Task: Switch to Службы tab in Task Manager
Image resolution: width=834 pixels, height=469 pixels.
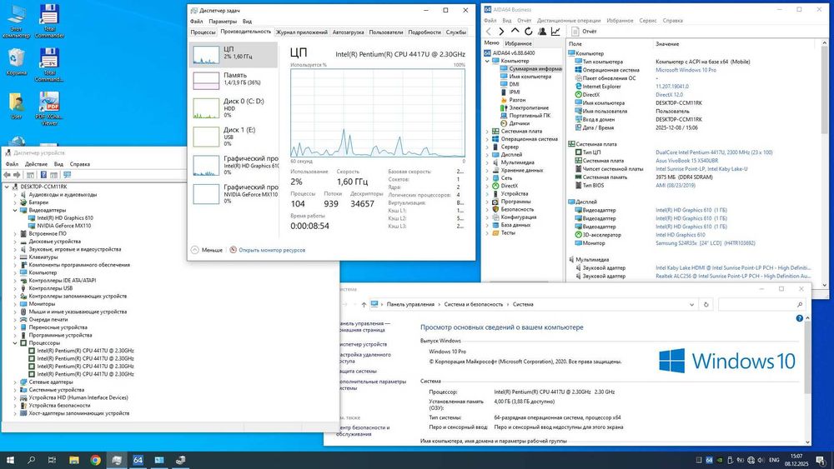Action: click(456, 32)
